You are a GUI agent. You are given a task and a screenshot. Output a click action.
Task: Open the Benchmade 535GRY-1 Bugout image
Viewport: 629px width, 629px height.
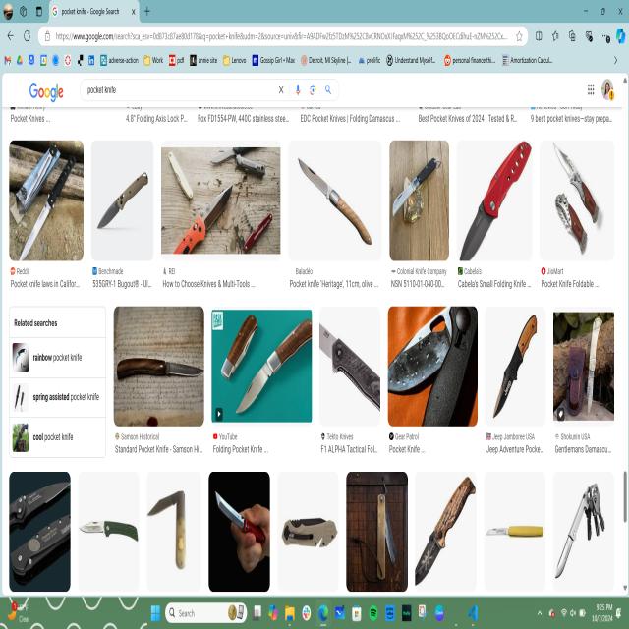122,200
